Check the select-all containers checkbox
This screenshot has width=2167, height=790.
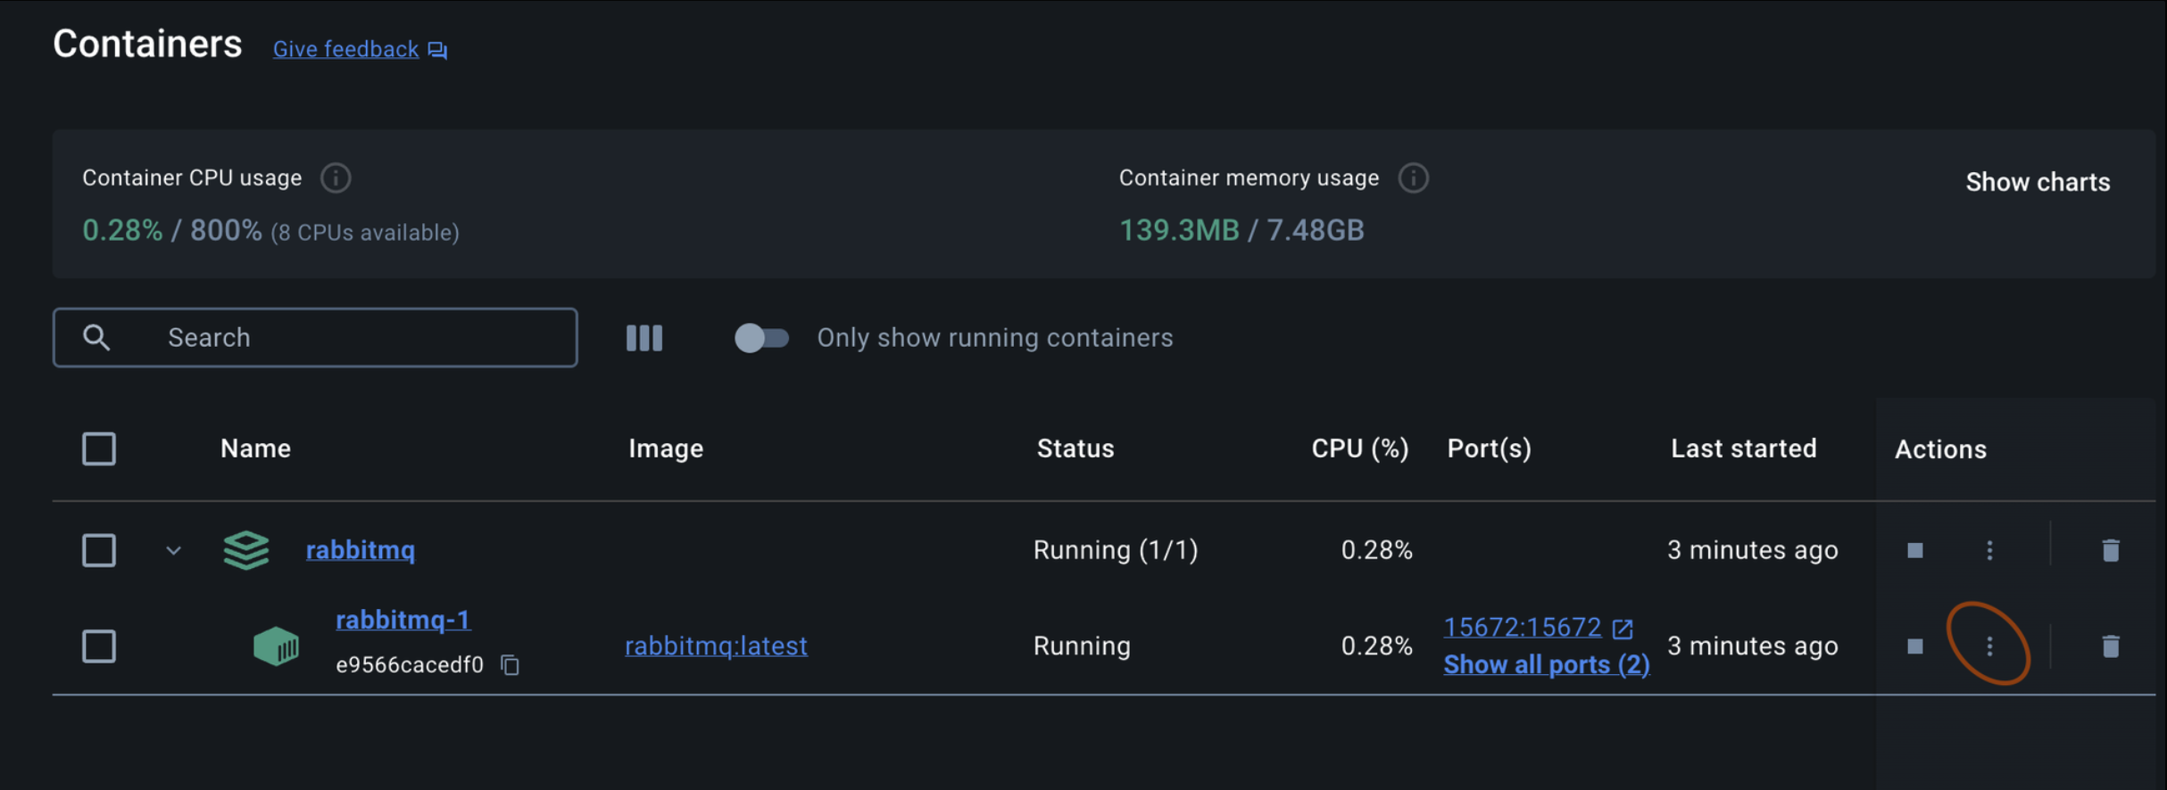click(99, 448)
